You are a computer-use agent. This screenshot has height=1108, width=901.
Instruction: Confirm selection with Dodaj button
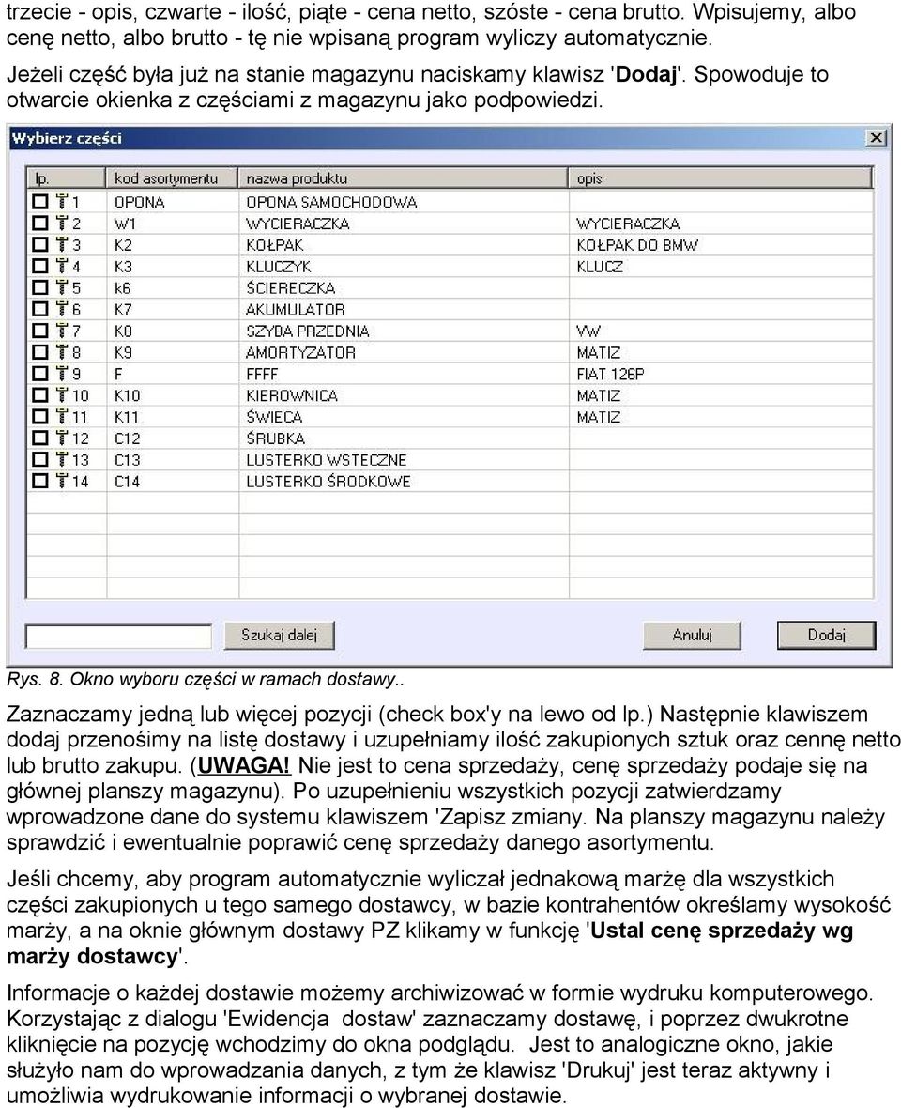tap(826, 635)
